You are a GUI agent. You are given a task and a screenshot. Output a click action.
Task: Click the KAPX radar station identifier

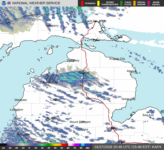pos(157,147)
